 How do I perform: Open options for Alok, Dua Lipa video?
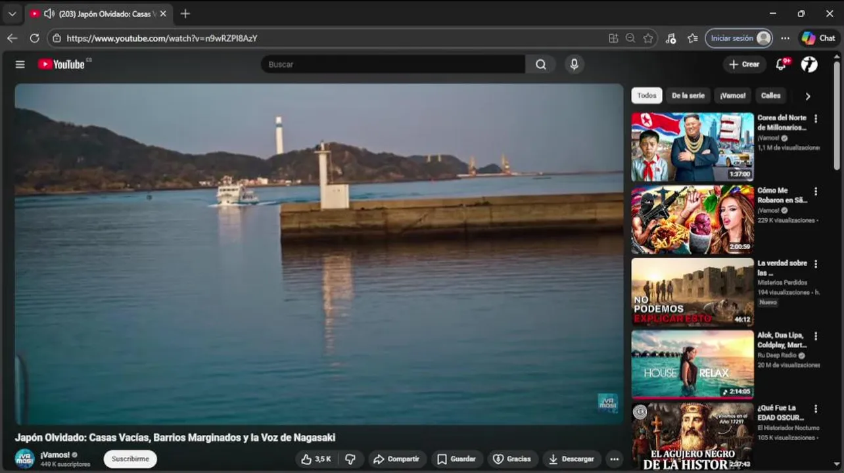(816, 336)
